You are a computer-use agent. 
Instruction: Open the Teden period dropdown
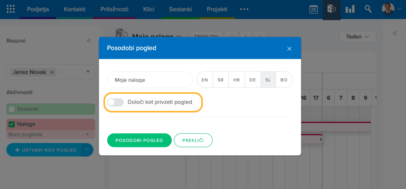(358, 37)
